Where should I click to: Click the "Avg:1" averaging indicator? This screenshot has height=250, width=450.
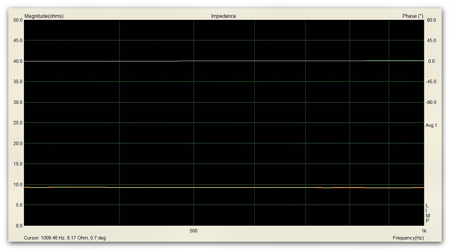431,125
